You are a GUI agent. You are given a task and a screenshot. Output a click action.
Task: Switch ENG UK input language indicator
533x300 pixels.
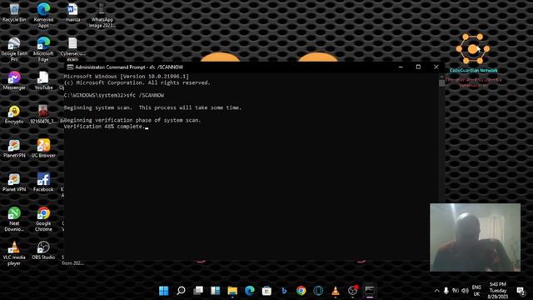coord(476,291)
